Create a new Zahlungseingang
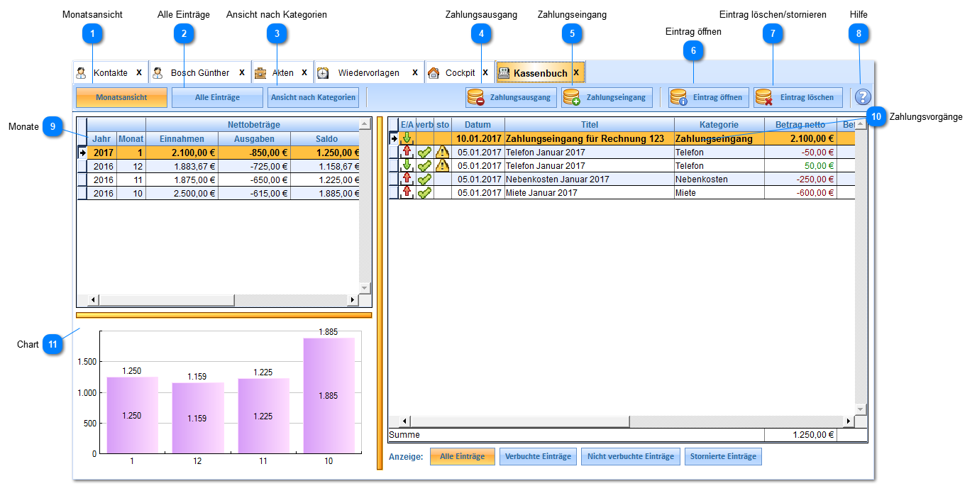Image resolution: width=977 pixels, height=486 pixels. 607,97
